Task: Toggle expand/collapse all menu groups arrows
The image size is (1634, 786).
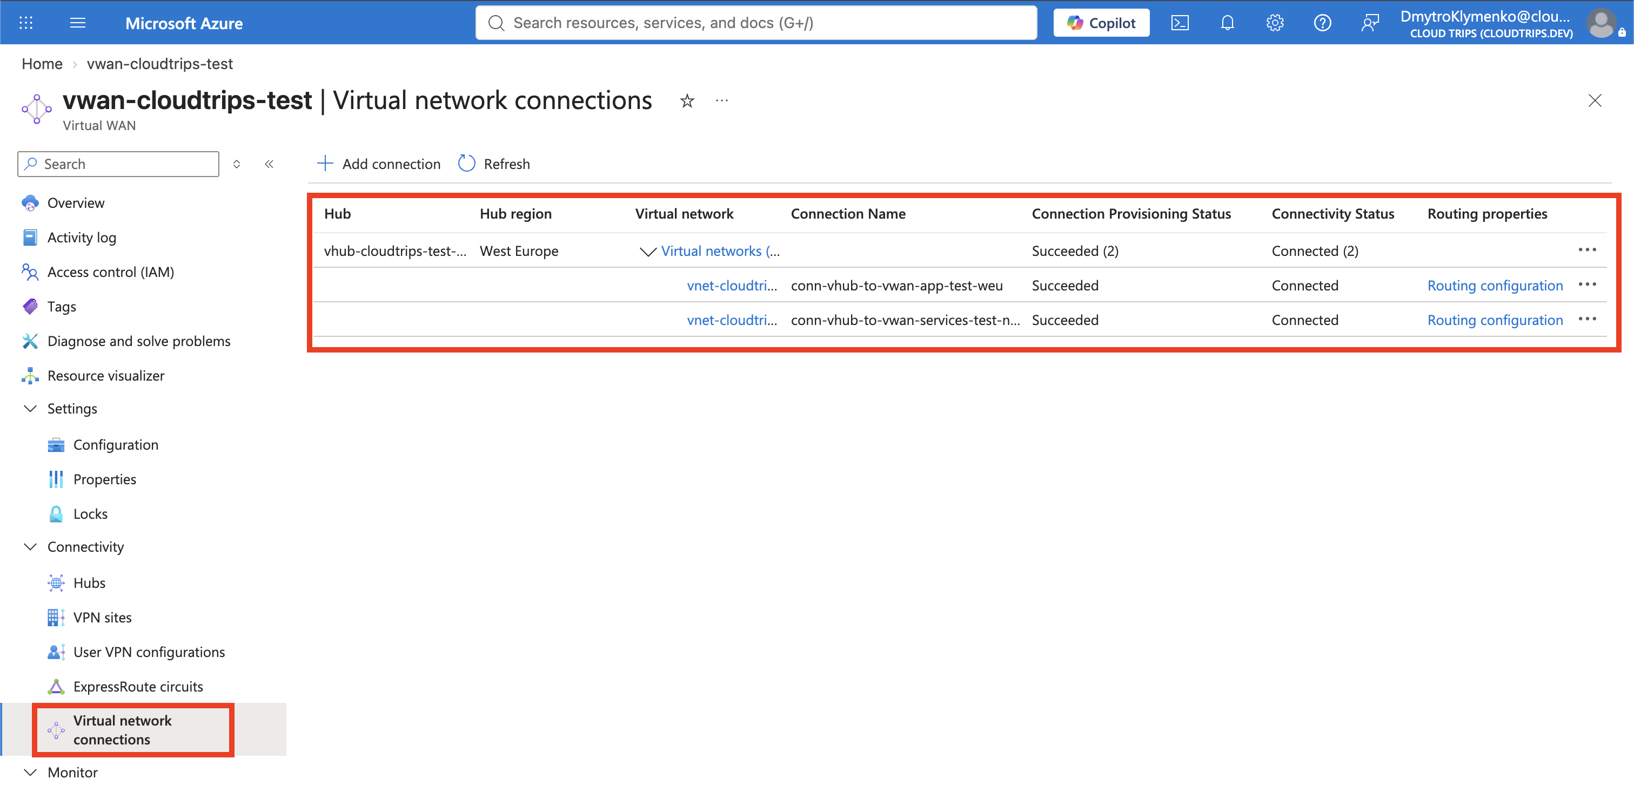Action: point(237,164)
